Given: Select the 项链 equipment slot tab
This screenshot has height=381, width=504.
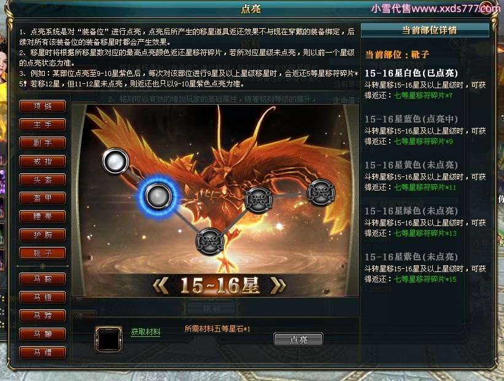Looking at the screenshot, I should [42, 106].
